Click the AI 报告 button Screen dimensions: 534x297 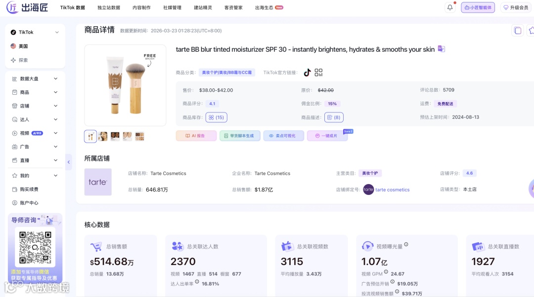196,136
